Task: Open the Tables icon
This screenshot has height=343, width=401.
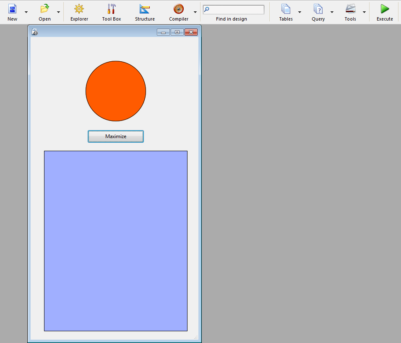Action: tap(286, 9)
